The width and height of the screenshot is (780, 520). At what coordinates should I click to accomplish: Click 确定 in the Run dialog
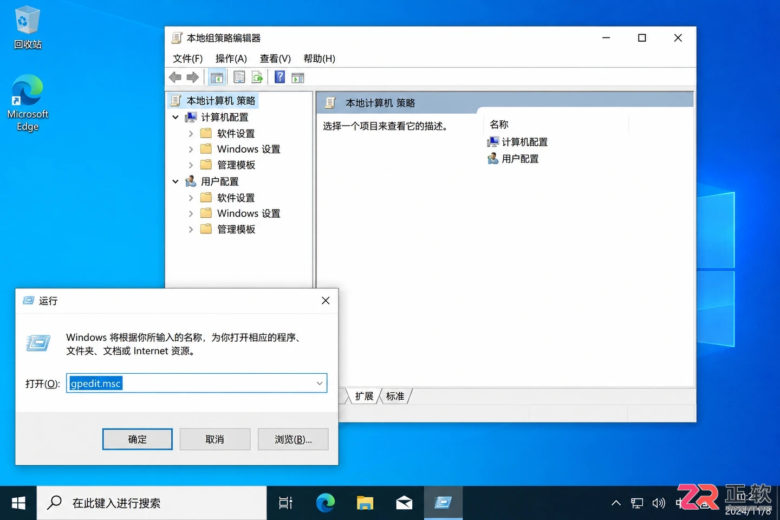pos(138,439)
